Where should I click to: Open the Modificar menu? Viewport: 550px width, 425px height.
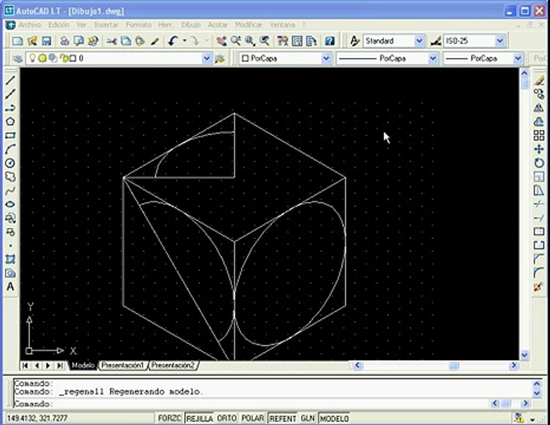click(248, 25)
